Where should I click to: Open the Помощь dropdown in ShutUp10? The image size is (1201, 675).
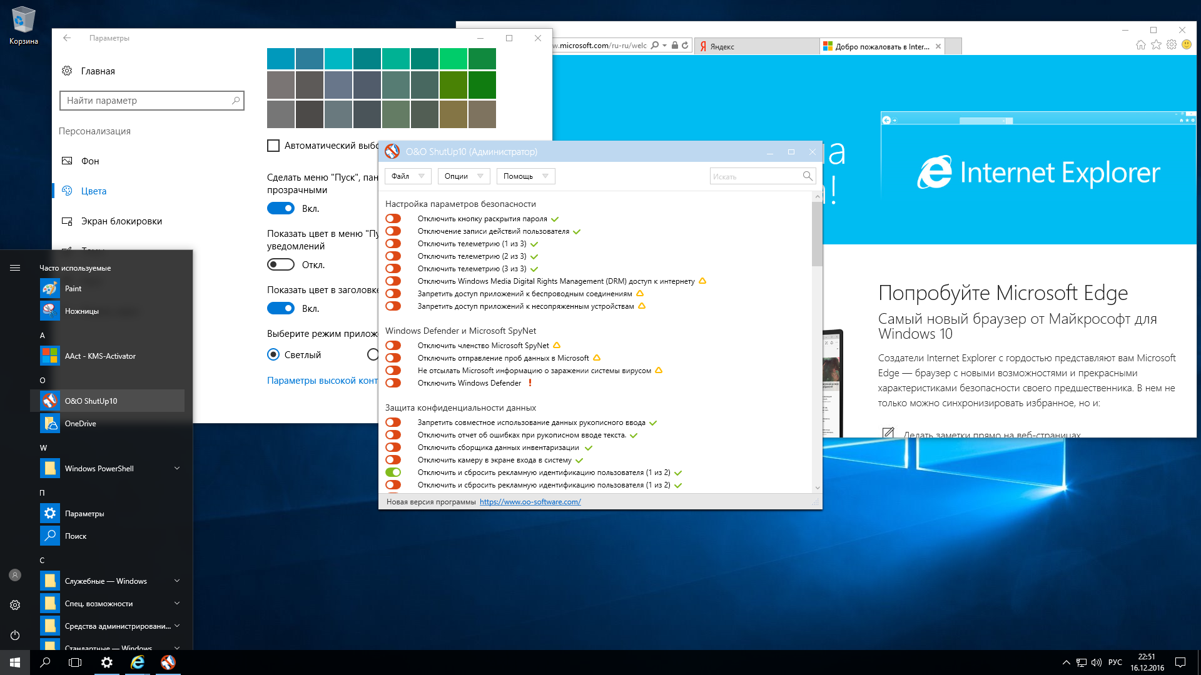click(x=526, y=176)
